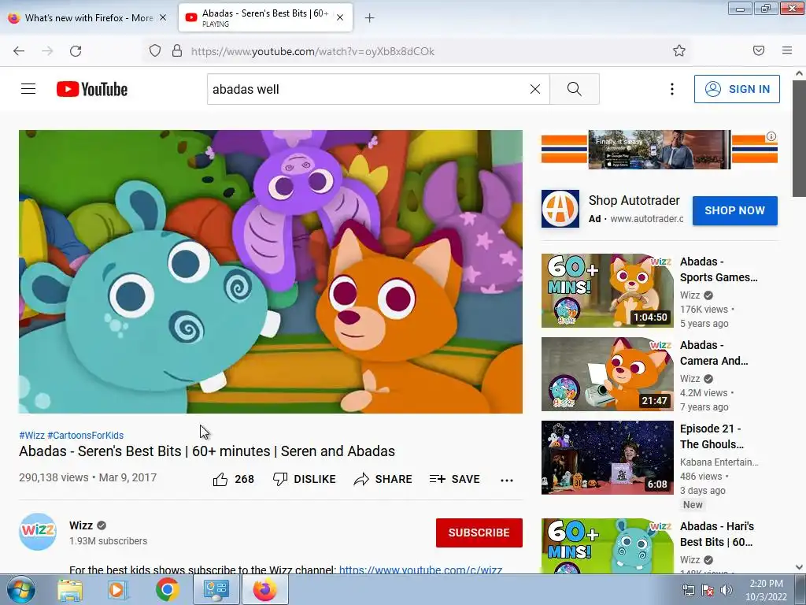Open the ad info icon on the banner
This screenshot has width=806, height=605.
pos(771,136)
